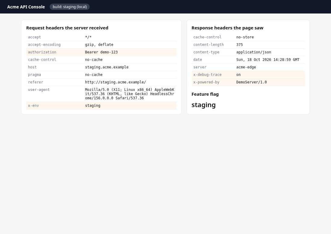Click the */* accept value
Viewport: 331px width, 234px height.
tap(88, 37)
